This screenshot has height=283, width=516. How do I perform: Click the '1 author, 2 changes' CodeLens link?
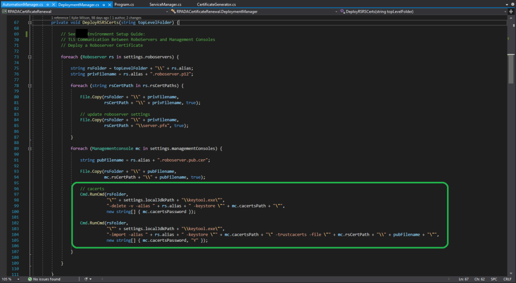click(x=127, y=18)
